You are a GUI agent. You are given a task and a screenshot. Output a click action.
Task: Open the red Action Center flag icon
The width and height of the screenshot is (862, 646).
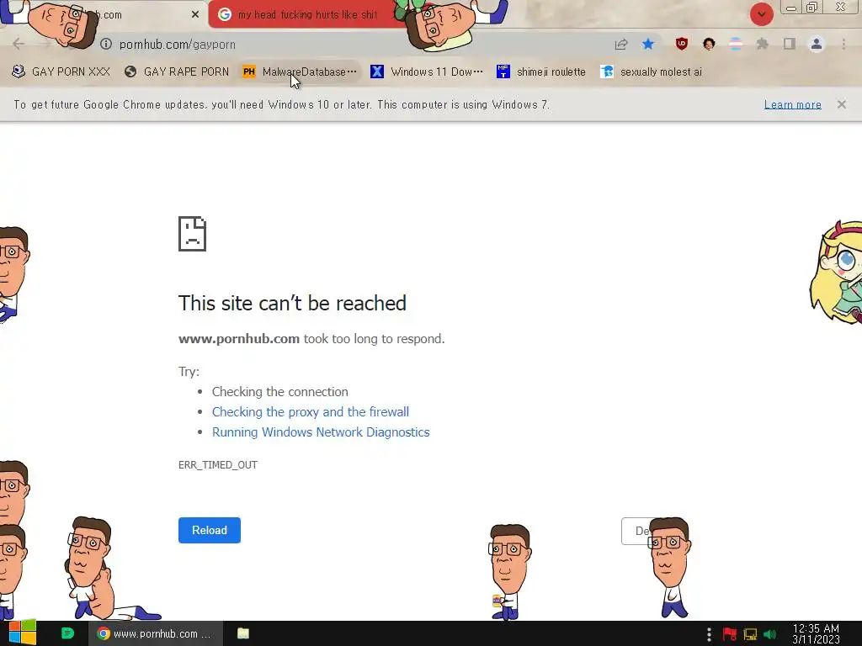coord(730,634)
